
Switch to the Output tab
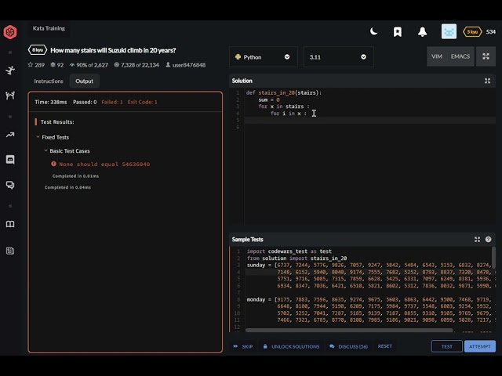[x=84, y=81]
